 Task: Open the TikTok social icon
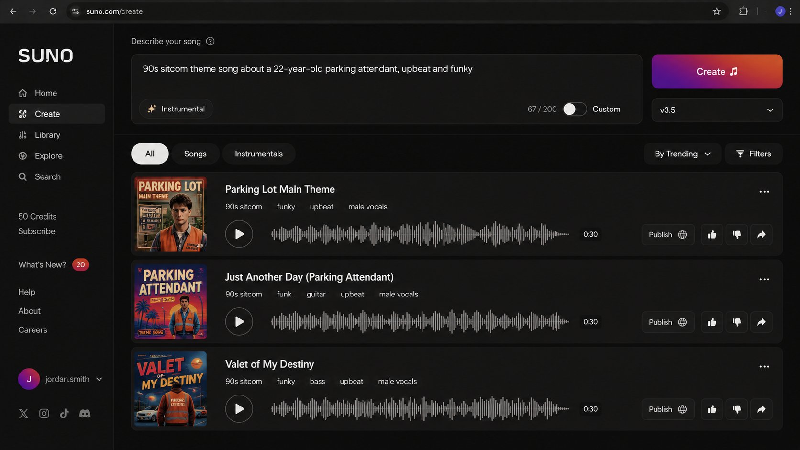tap(64, 414)
